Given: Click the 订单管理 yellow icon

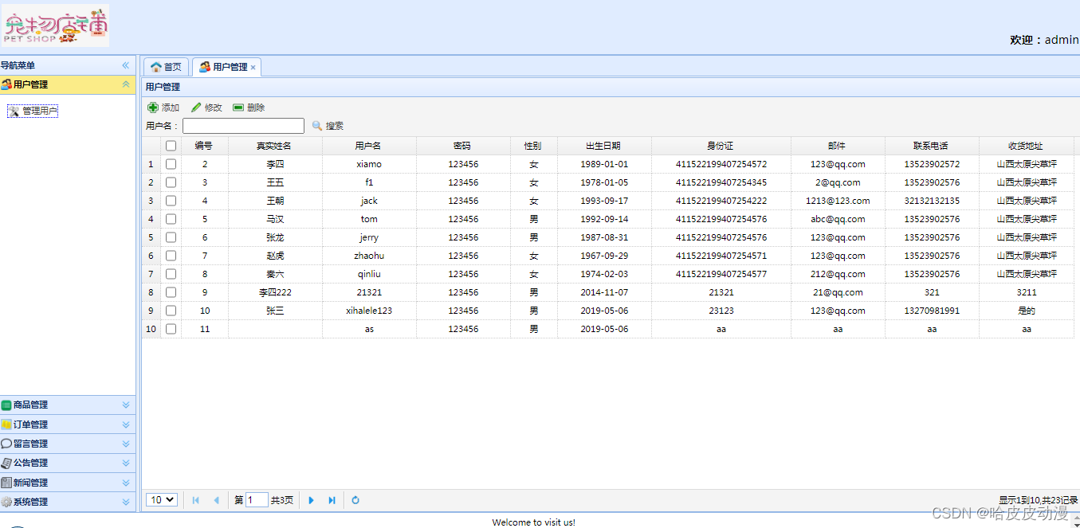Looking at the screenshot, I should pos(6,424).
